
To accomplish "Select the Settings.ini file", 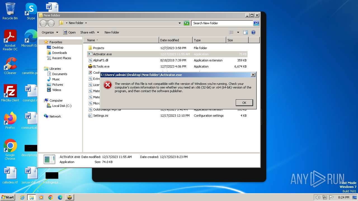I will [x=167, y=116].
